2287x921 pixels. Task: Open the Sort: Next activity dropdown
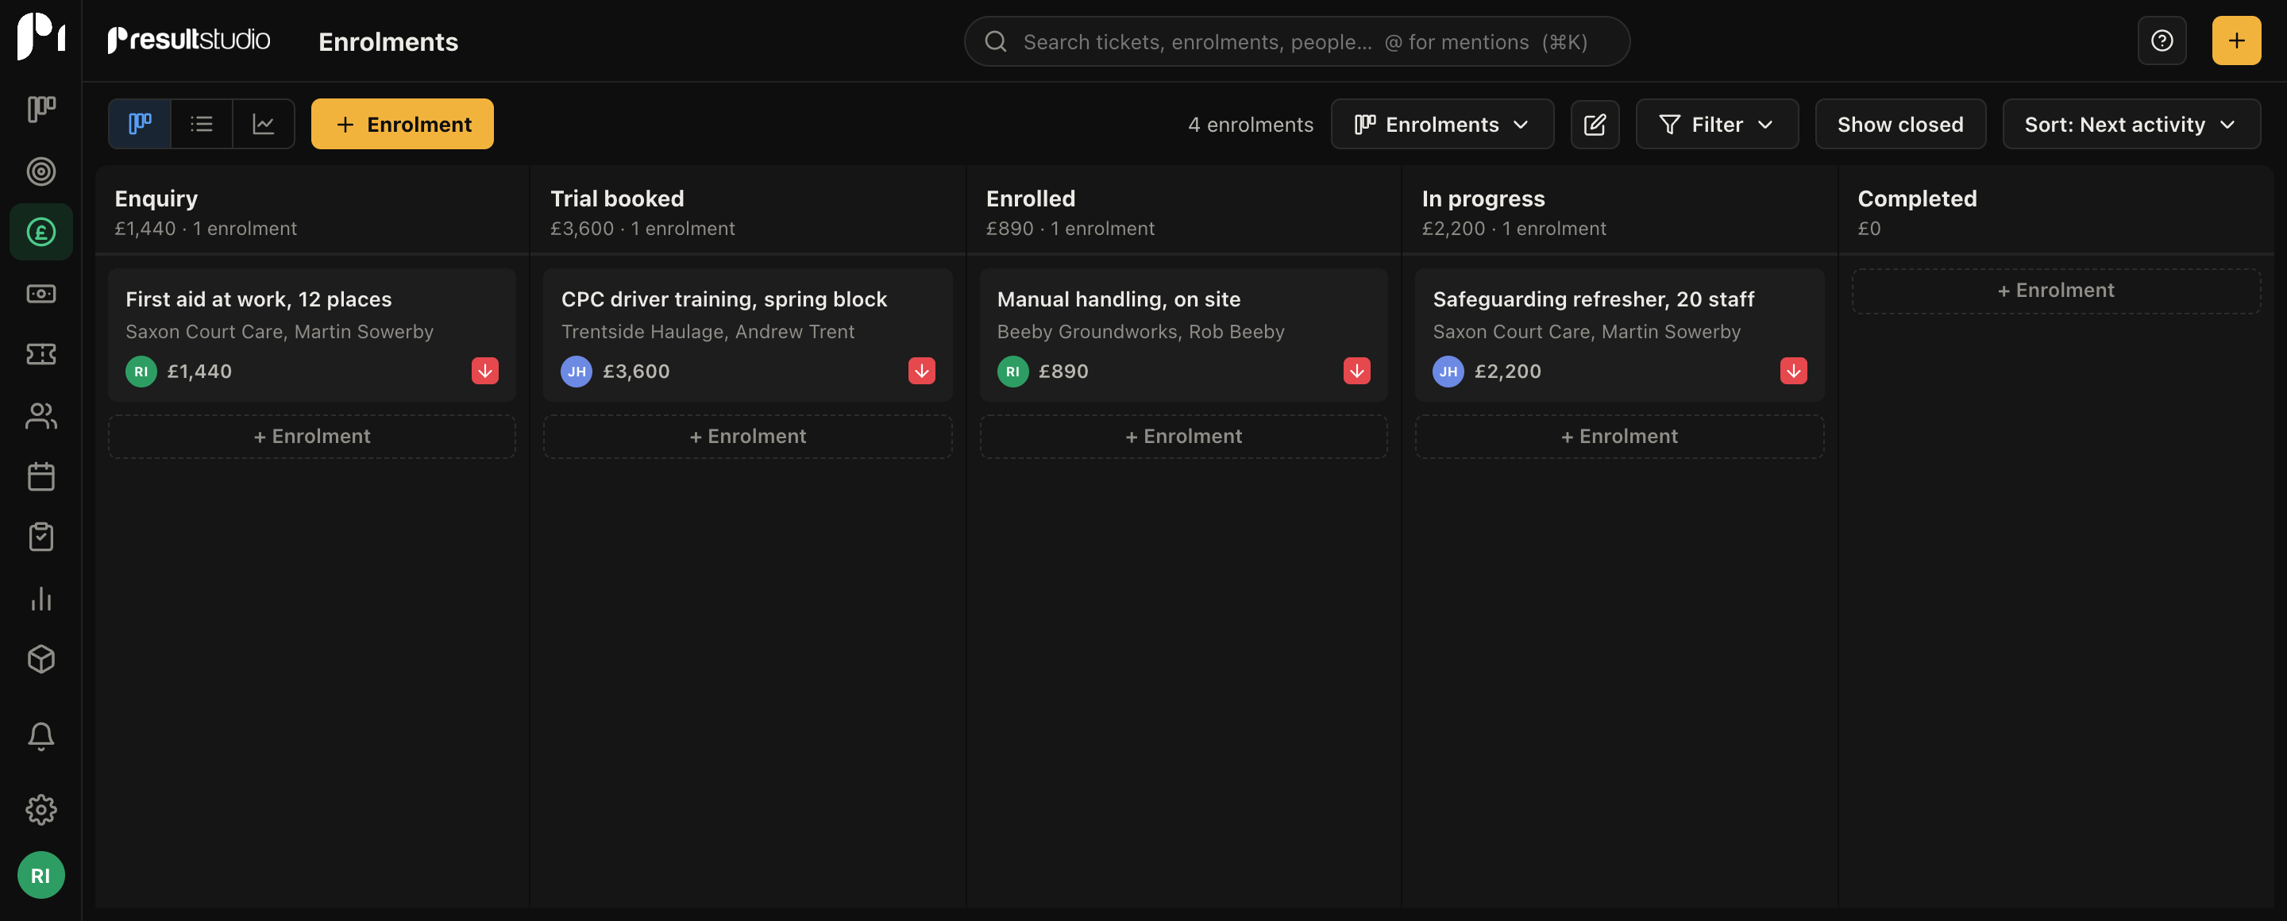pos(2131,124)
